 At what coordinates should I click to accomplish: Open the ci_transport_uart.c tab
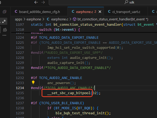[126, 12]
